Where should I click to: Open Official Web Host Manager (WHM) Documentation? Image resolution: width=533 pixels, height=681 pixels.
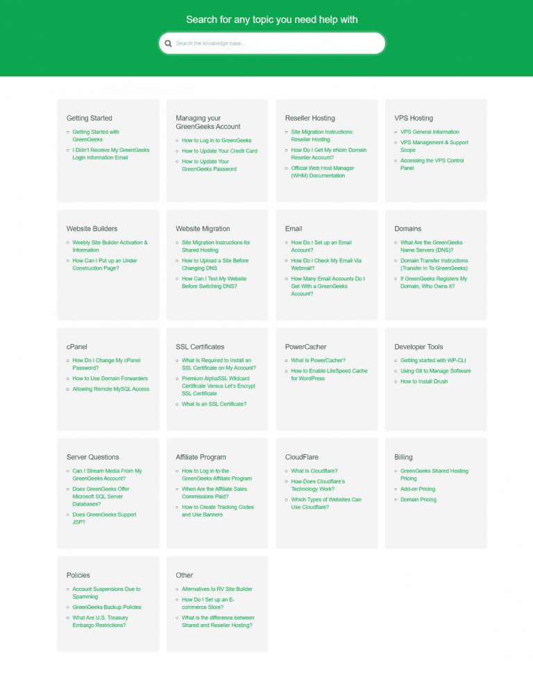click(x=323, y=171)
